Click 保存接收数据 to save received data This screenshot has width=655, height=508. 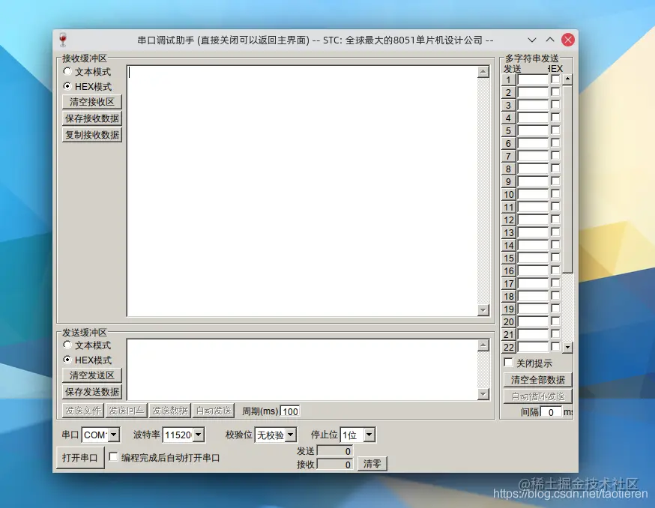click(x=91, y=118)
